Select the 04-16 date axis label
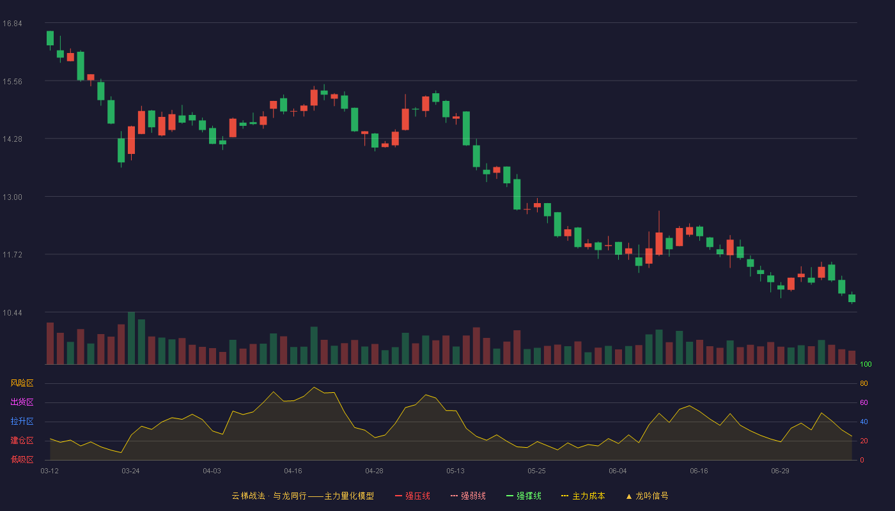Viewport: 895px width, 511px height. [x=293, y=471]
